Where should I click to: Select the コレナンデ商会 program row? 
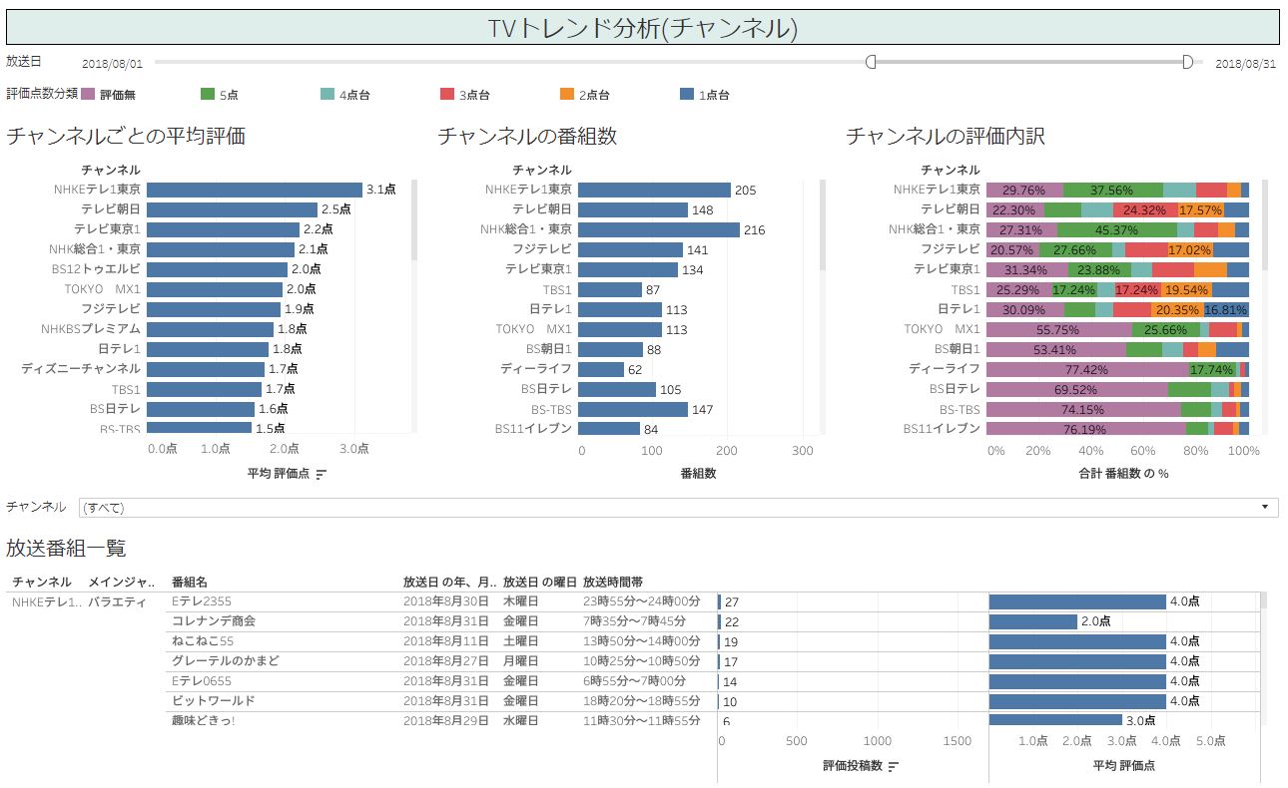point(214,620)
